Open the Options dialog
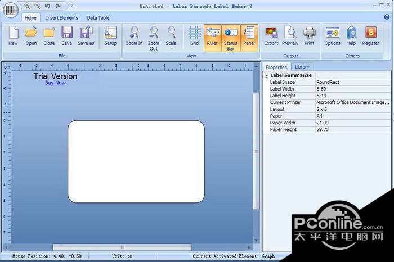 pos(333,37)
